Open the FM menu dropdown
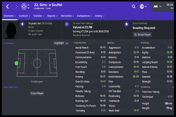The height and width of the screenshot is (117, 176). coord(157,6)
